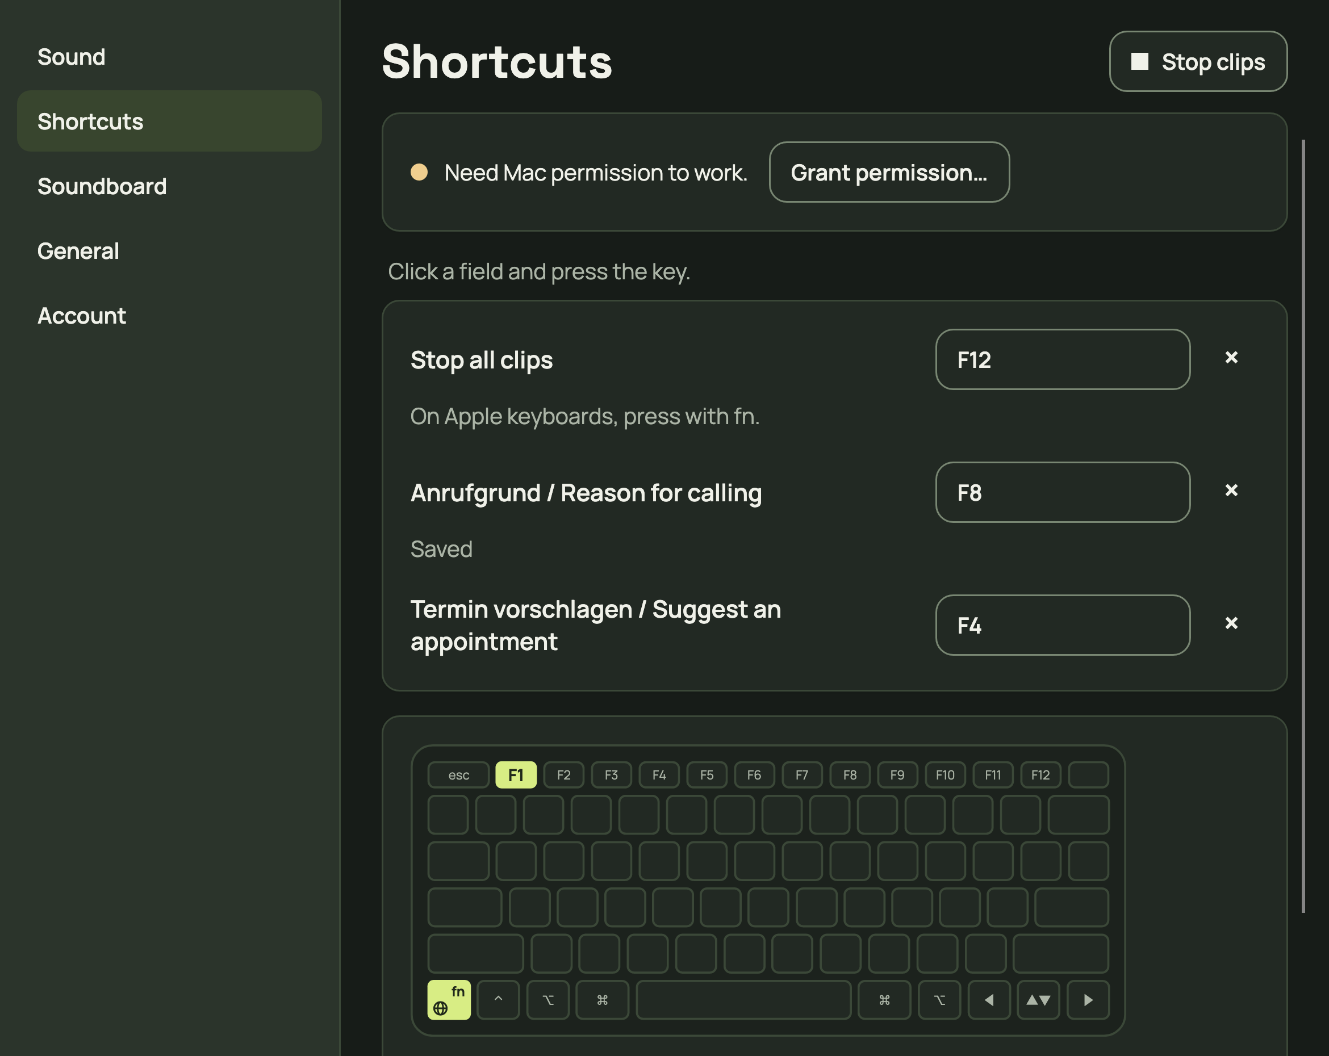Open General settings
The height and width of the screenshot is (1056, 1329).
point(169,251)
